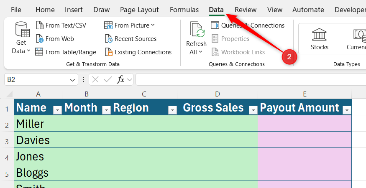Viewport: 366px width, 188px height.
Task: Open the Month column filter dropdown
Action: pos(106,110)
